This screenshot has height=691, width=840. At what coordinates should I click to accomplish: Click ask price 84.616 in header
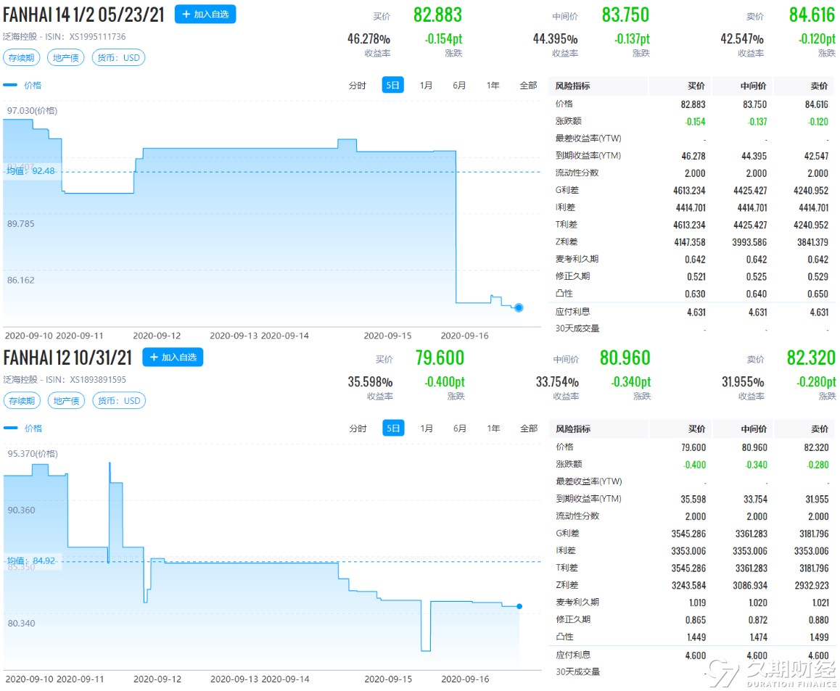[x=812, y=15]
